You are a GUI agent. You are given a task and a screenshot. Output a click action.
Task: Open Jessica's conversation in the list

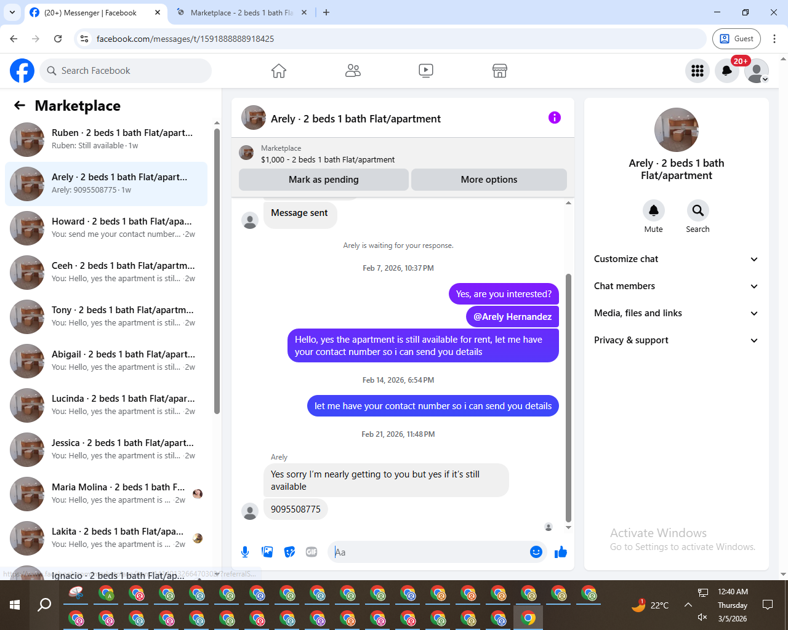point(106,450)
